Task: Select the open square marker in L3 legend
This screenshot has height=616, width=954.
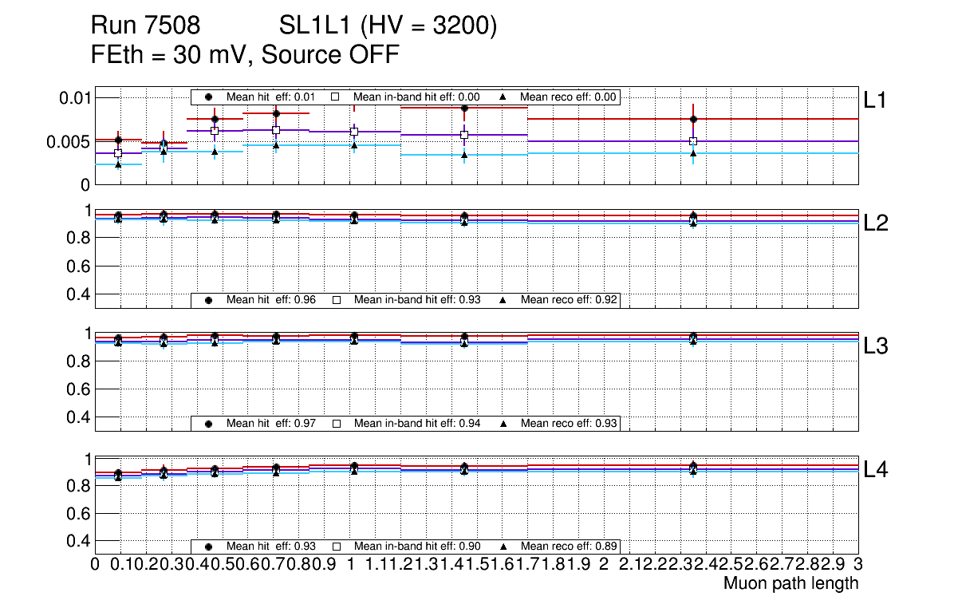Action: (336, 423)
